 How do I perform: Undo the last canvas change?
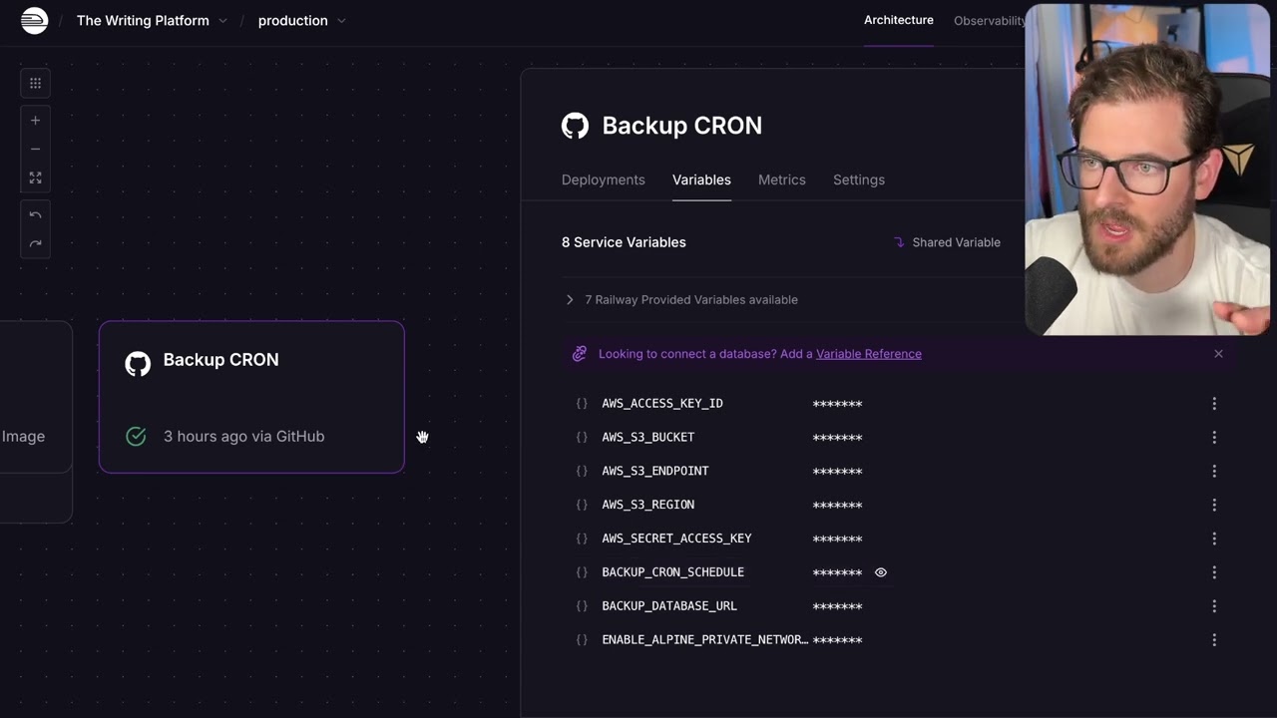point(35,214)
